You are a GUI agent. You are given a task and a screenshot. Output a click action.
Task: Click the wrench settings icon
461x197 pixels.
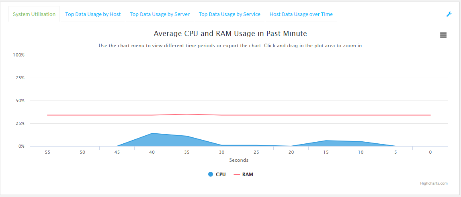tap(449, 14)
